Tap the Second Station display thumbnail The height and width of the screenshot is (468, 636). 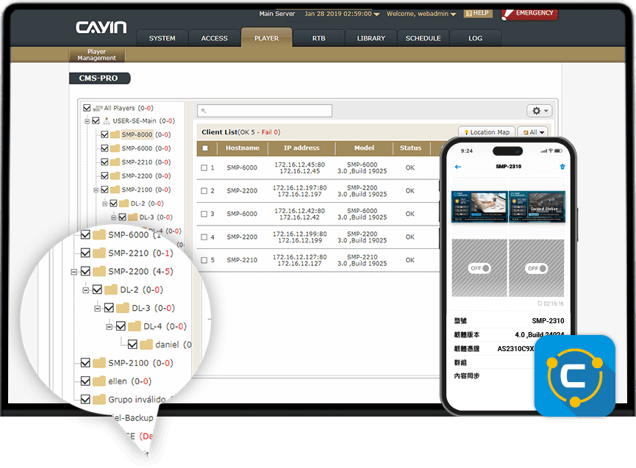pyautogui.click(x=537, y=206)
